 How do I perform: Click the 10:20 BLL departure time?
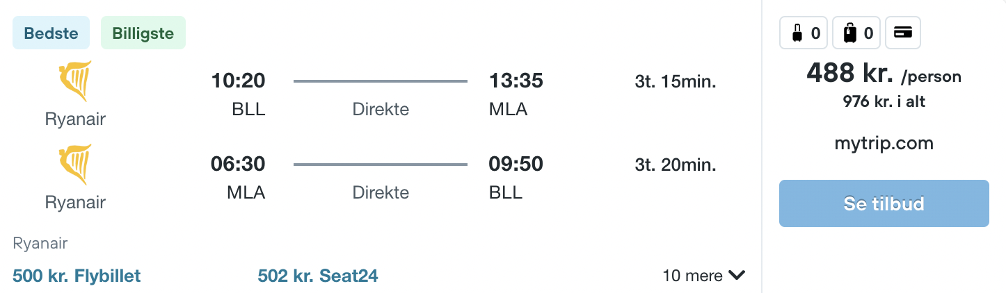tap(239, 81)
